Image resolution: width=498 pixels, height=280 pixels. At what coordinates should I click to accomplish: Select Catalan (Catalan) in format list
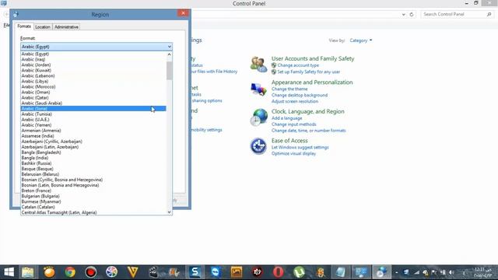(93, 207)
